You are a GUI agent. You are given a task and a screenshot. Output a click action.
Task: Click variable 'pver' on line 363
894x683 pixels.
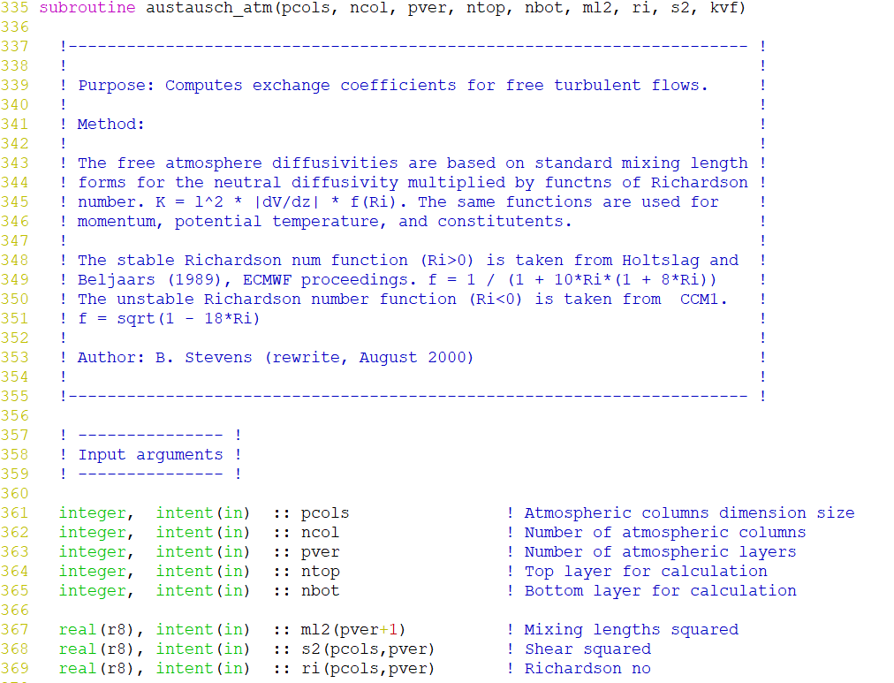[x=320, y=552]
